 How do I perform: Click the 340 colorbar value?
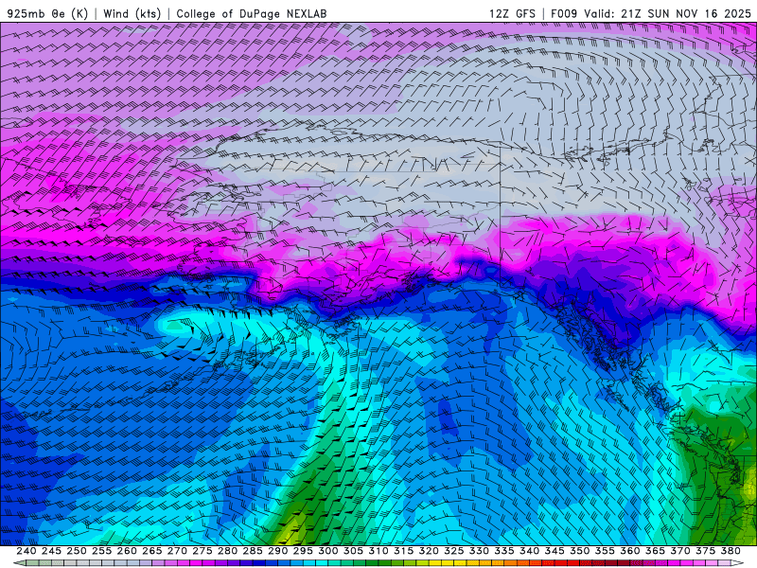click(x=530, y=551)
